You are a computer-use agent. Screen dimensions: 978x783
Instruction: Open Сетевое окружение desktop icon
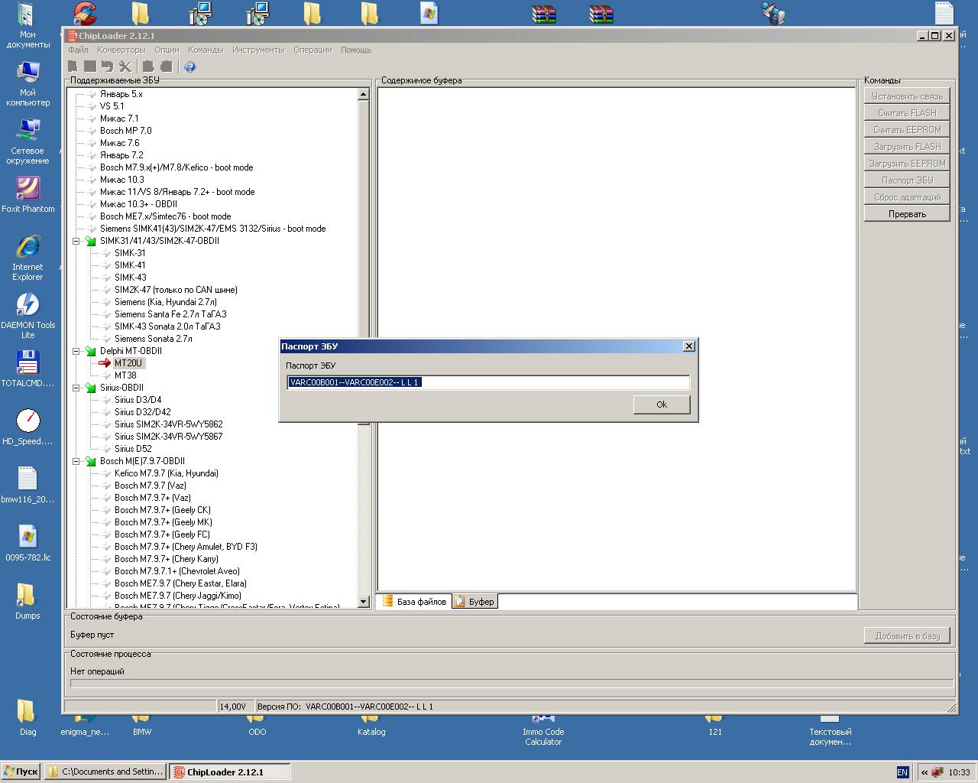coord(28,141)
